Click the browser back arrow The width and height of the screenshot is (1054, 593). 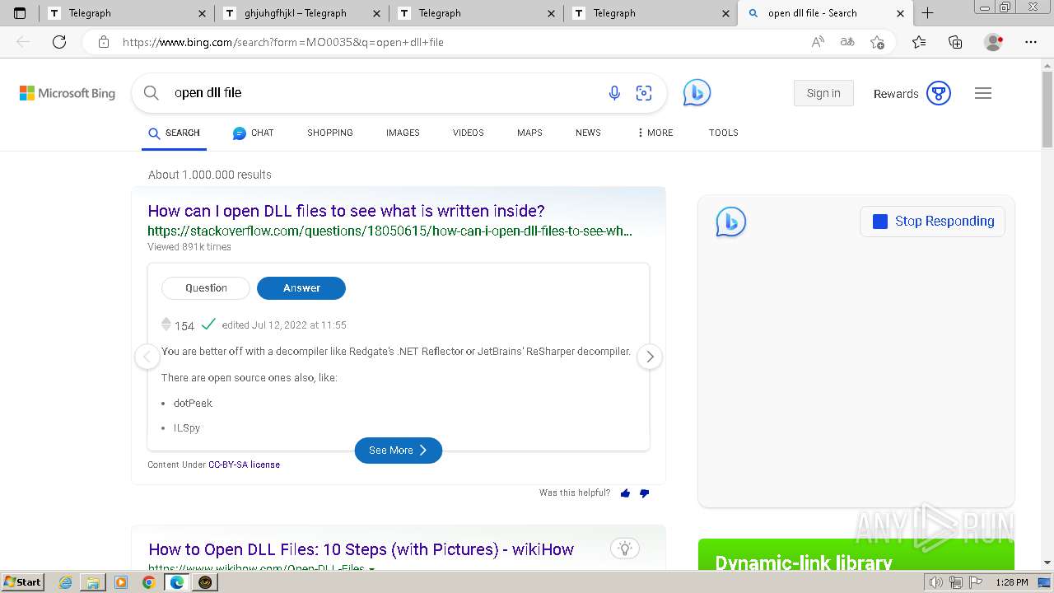[23, 42]
